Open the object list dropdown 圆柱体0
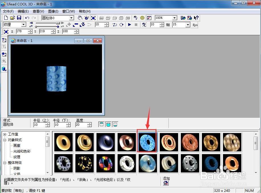Screen dimensions: 261x193 [72, 18]
